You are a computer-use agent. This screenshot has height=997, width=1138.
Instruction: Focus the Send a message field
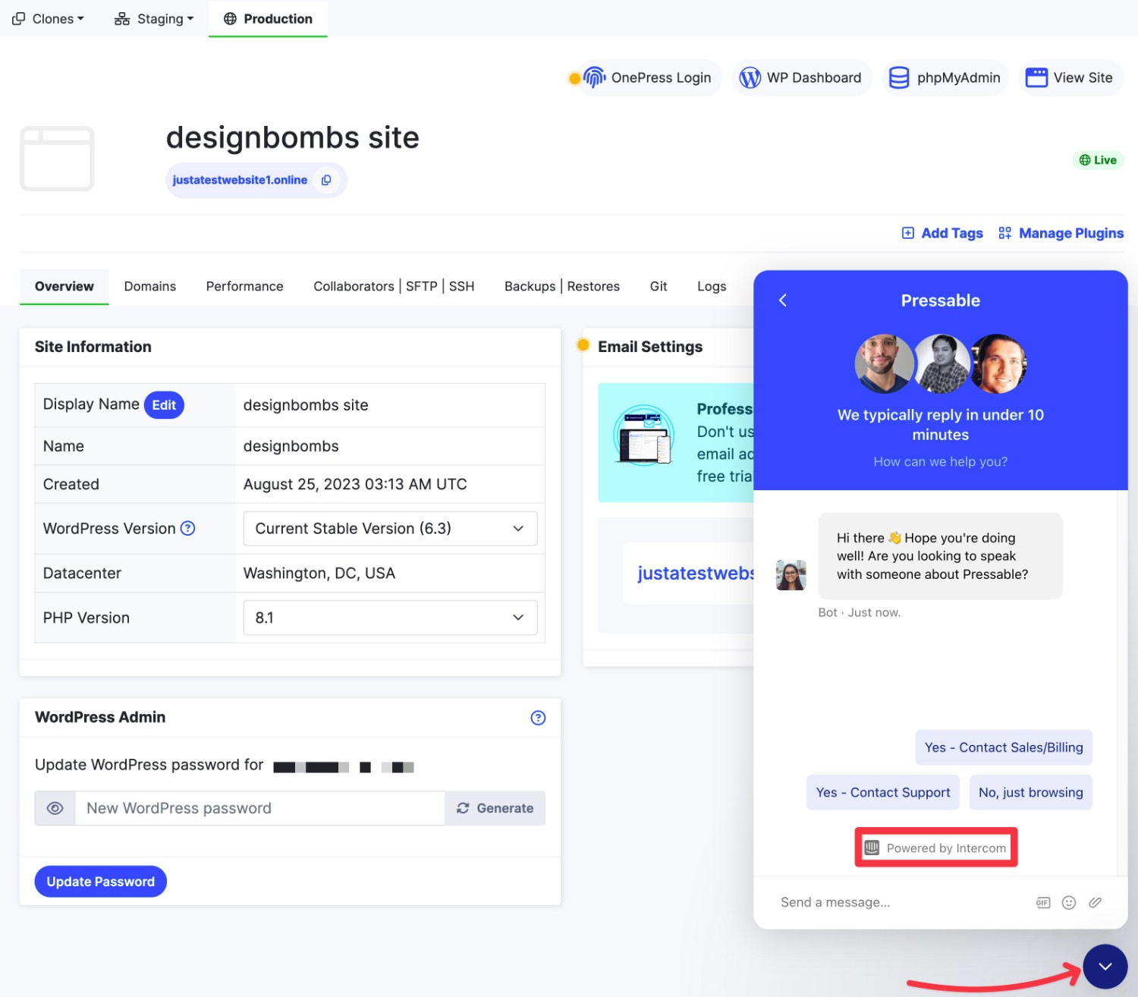[899, 902]
